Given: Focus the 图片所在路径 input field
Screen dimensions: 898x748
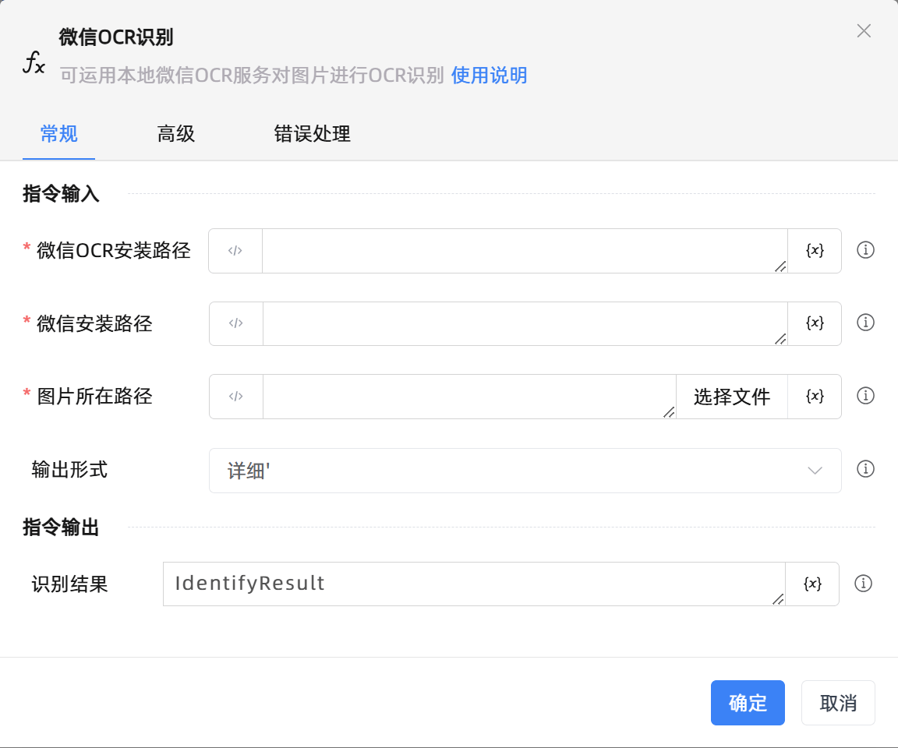Looking at the screenshot, I should pyautogui.click(x=469, y=396).
